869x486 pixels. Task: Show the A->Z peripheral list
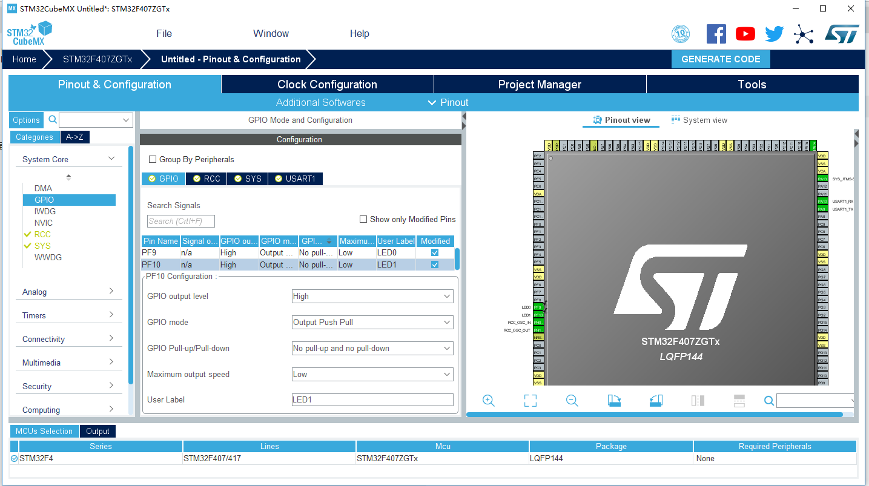pyautogui.click(x=75, y=137)
